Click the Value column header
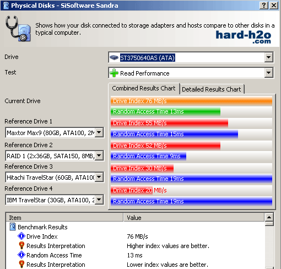The width and height of the screenshot is (281, 269). [194, 218]
